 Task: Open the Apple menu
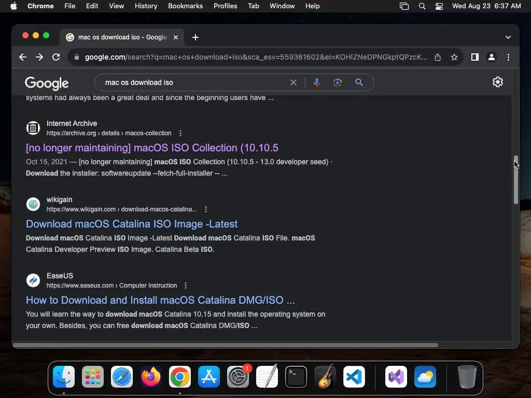[13, 6]
